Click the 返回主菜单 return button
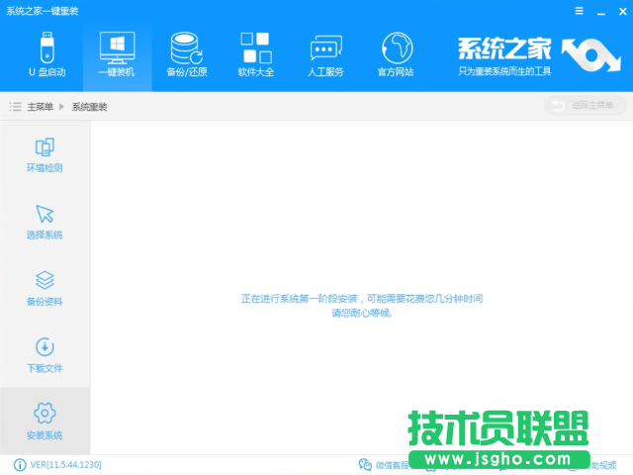Screen dimensions: 633x475 pyautogui.click(x=585, y=106)
